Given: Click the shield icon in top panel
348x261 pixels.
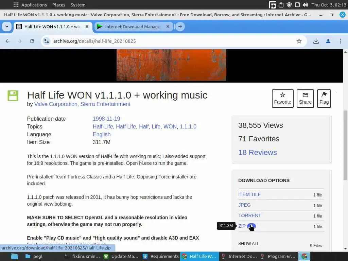Looking at the screenshot, I should click(289, 5).
